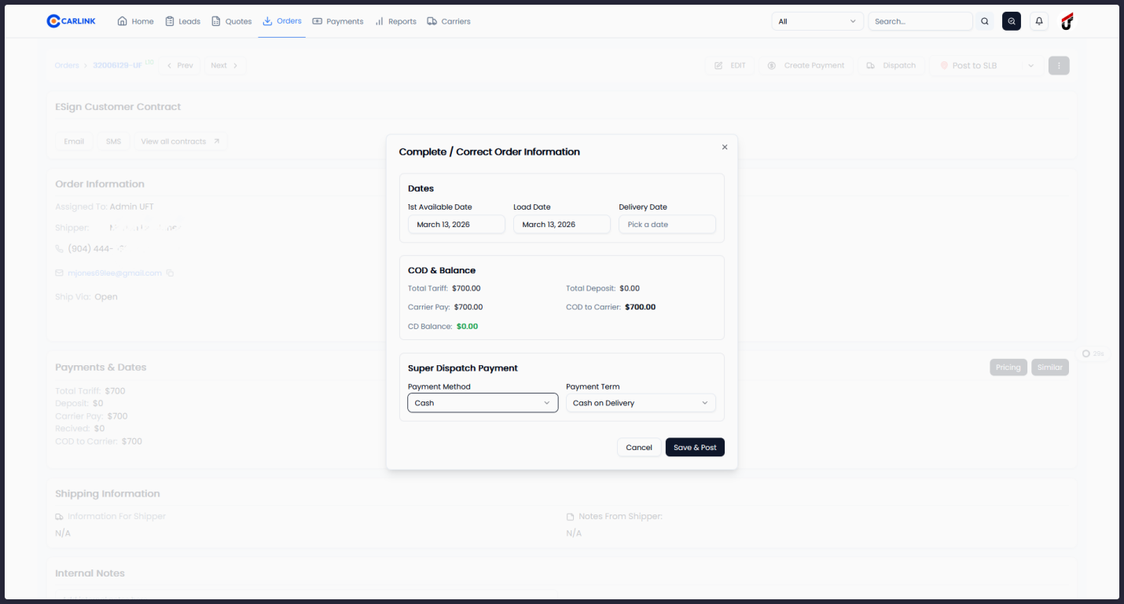Expand the Post to SLB chevron
1124x604 pixels.
[1031, 65]
